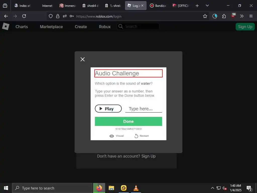Open the Charts menu item
This screenshot has height=193, width=257.
click(22, 27)
